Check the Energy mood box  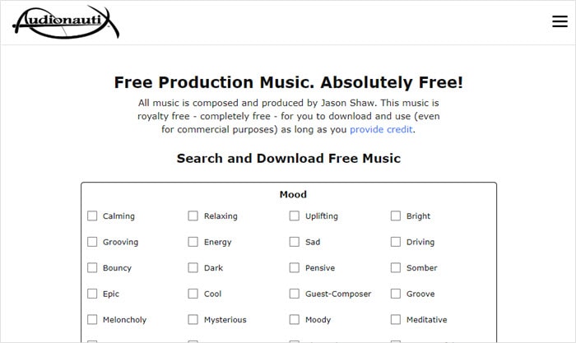click(193, 242)
